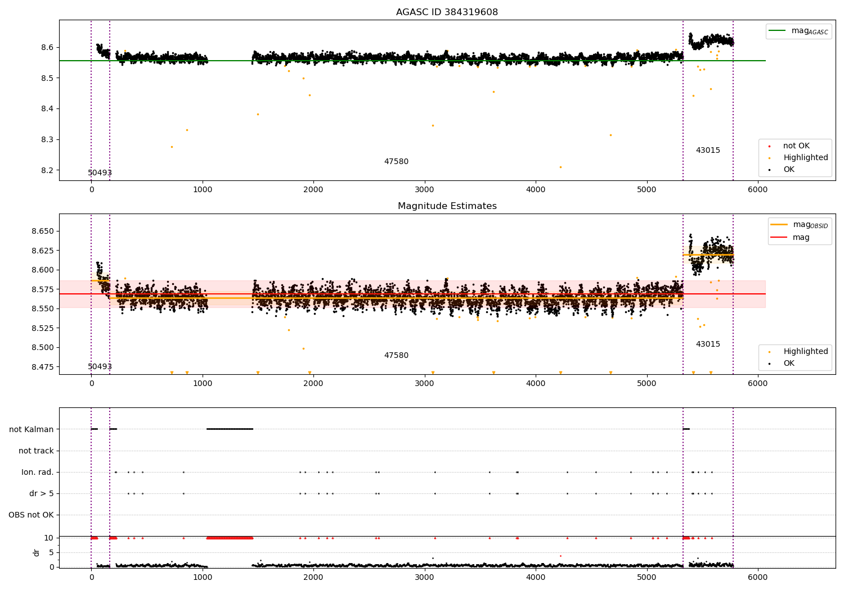Screen dimensions: 844x590
Task: Click the 'not track' axis label
Action: coord(36,451)
